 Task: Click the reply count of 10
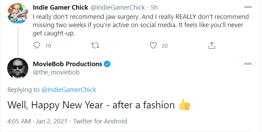[x=48, y=46]
